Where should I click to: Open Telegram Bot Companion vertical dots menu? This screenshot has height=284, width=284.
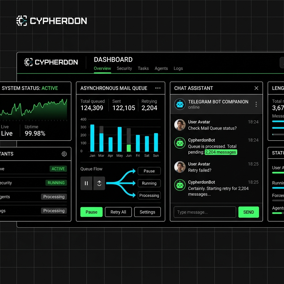(256, 104)
